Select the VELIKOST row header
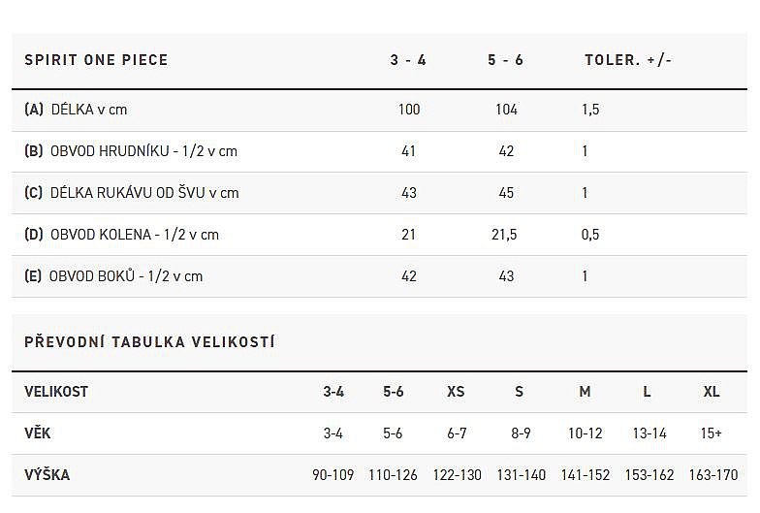Screen dimensions: 760x513 pos(56,392)
